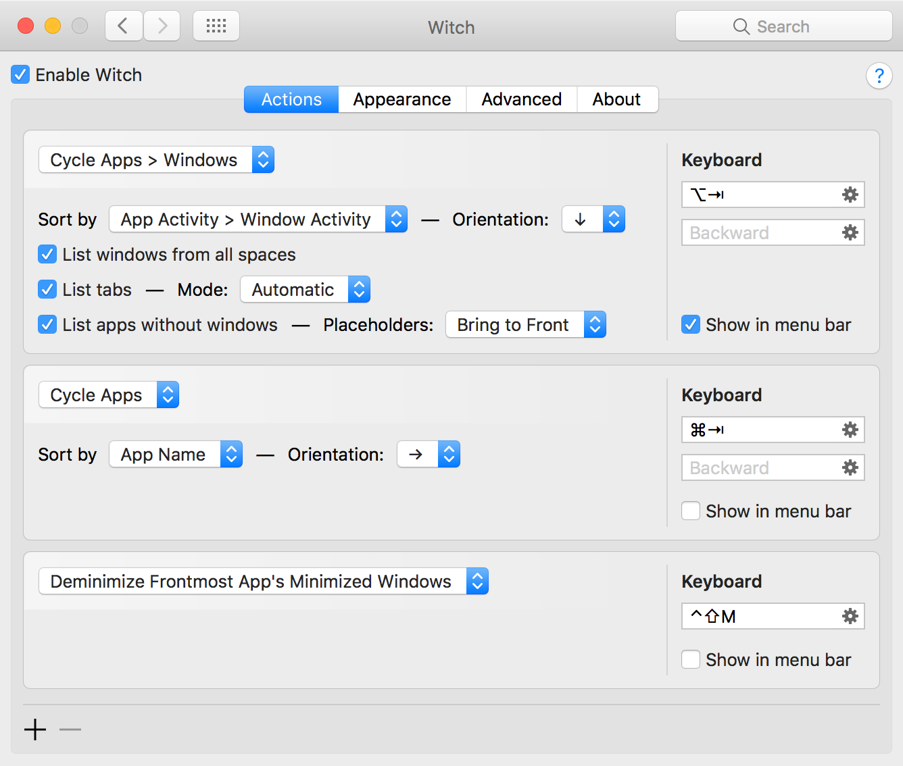Enable Show in menu bar for Cycle Apps

pos(691,511)
